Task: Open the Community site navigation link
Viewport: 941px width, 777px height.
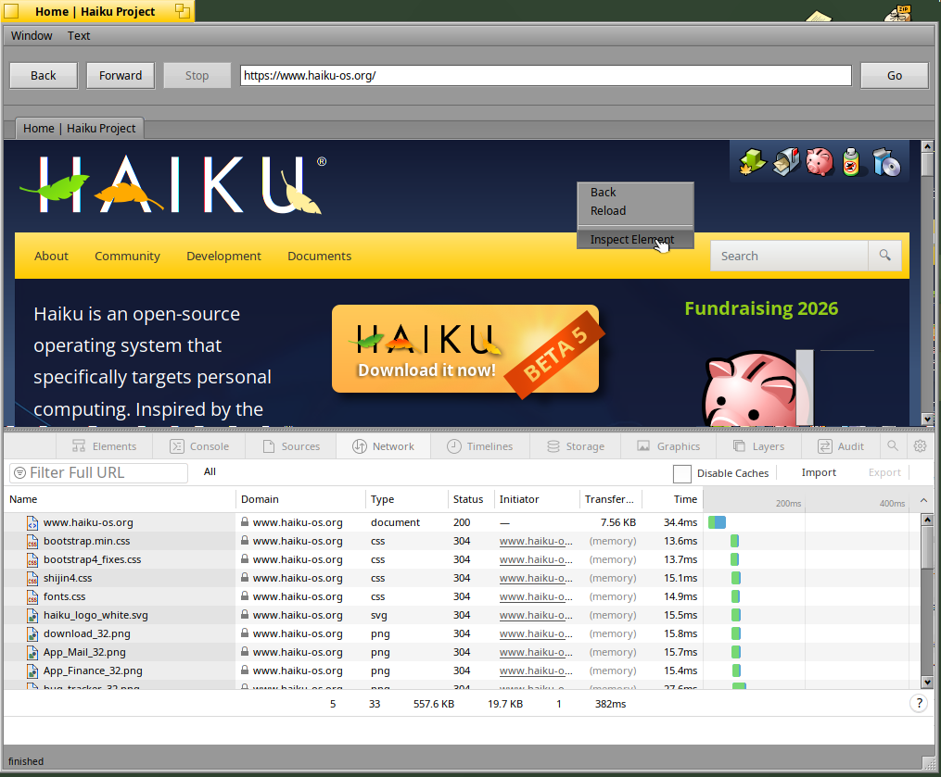Action: (127, 256)
